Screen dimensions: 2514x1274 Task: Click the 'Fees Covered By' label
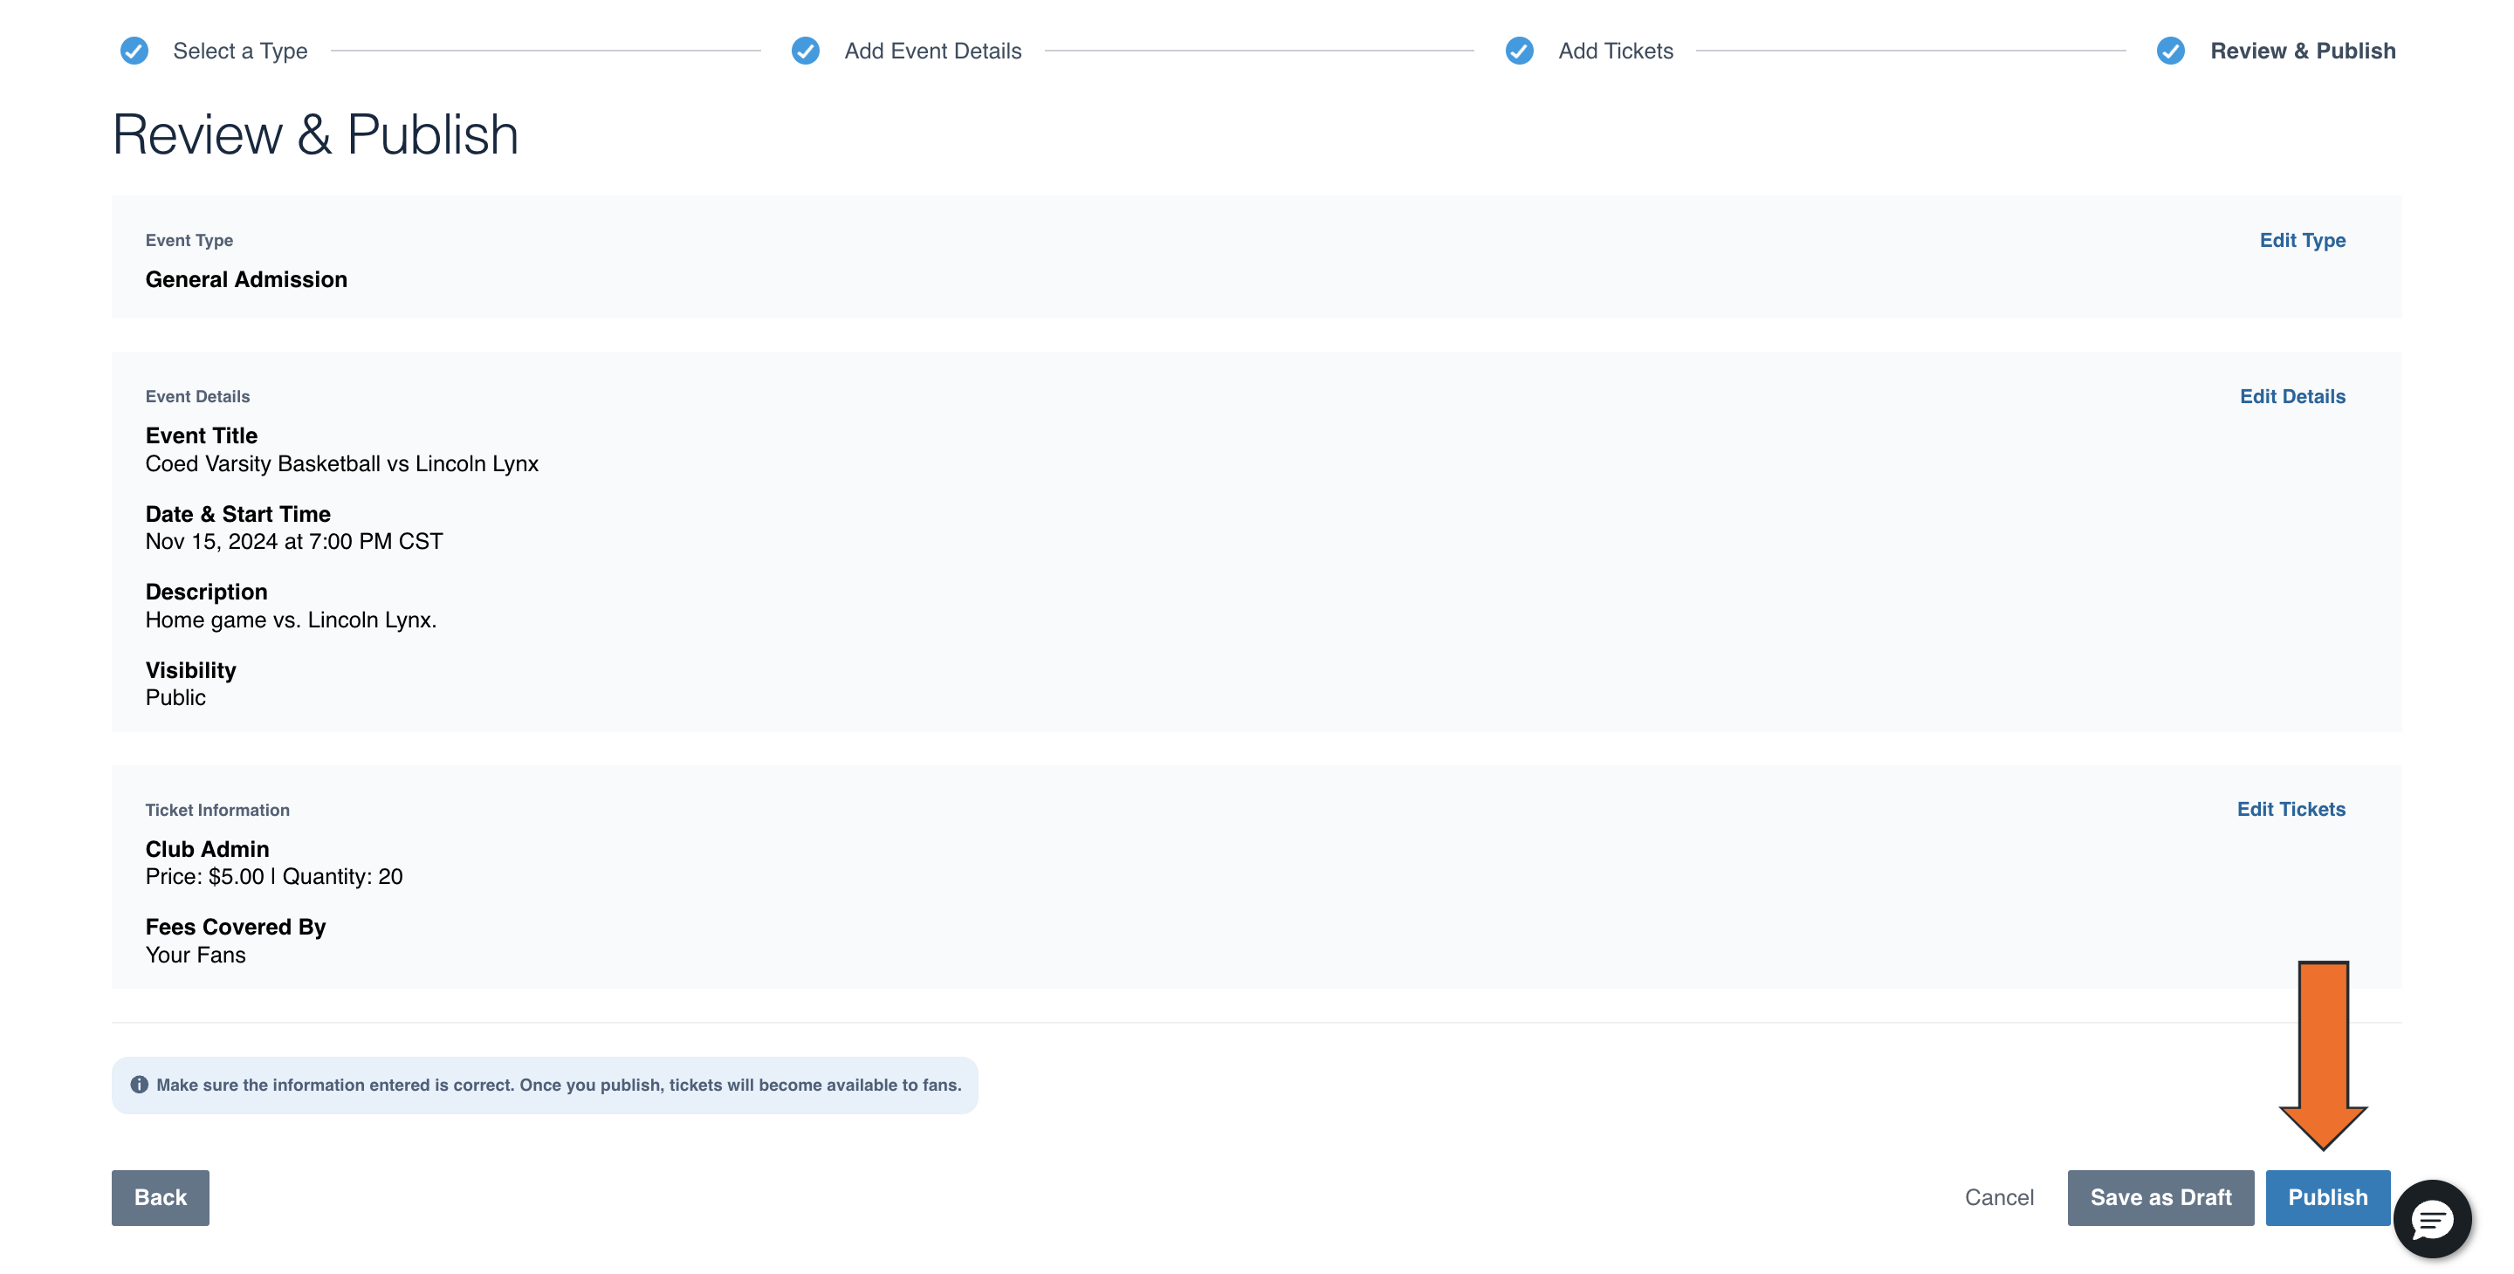coord(235,927)
